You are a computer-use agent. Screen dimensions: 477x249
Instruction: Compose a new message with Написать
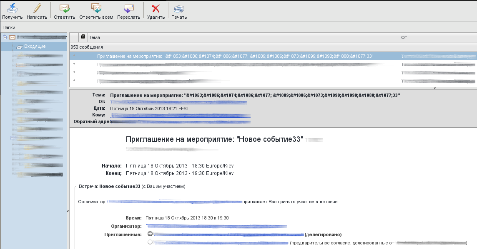37,8
